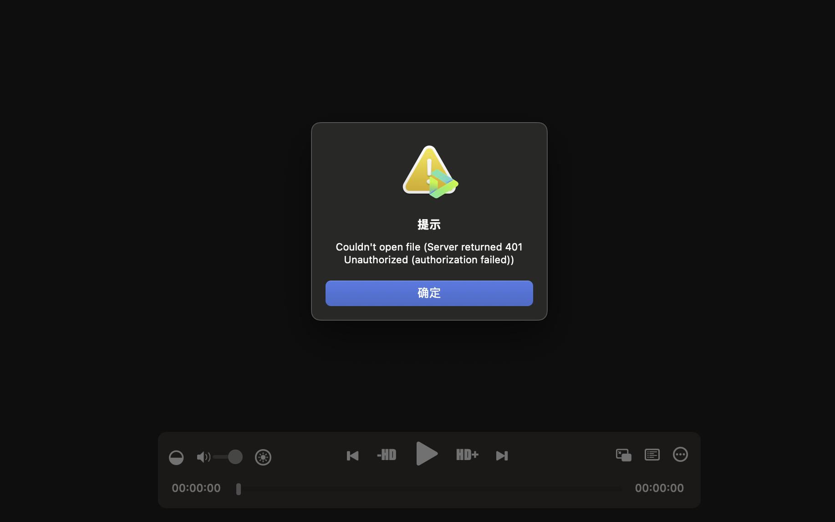
Task: Skip to previous track
Action: 352,455
